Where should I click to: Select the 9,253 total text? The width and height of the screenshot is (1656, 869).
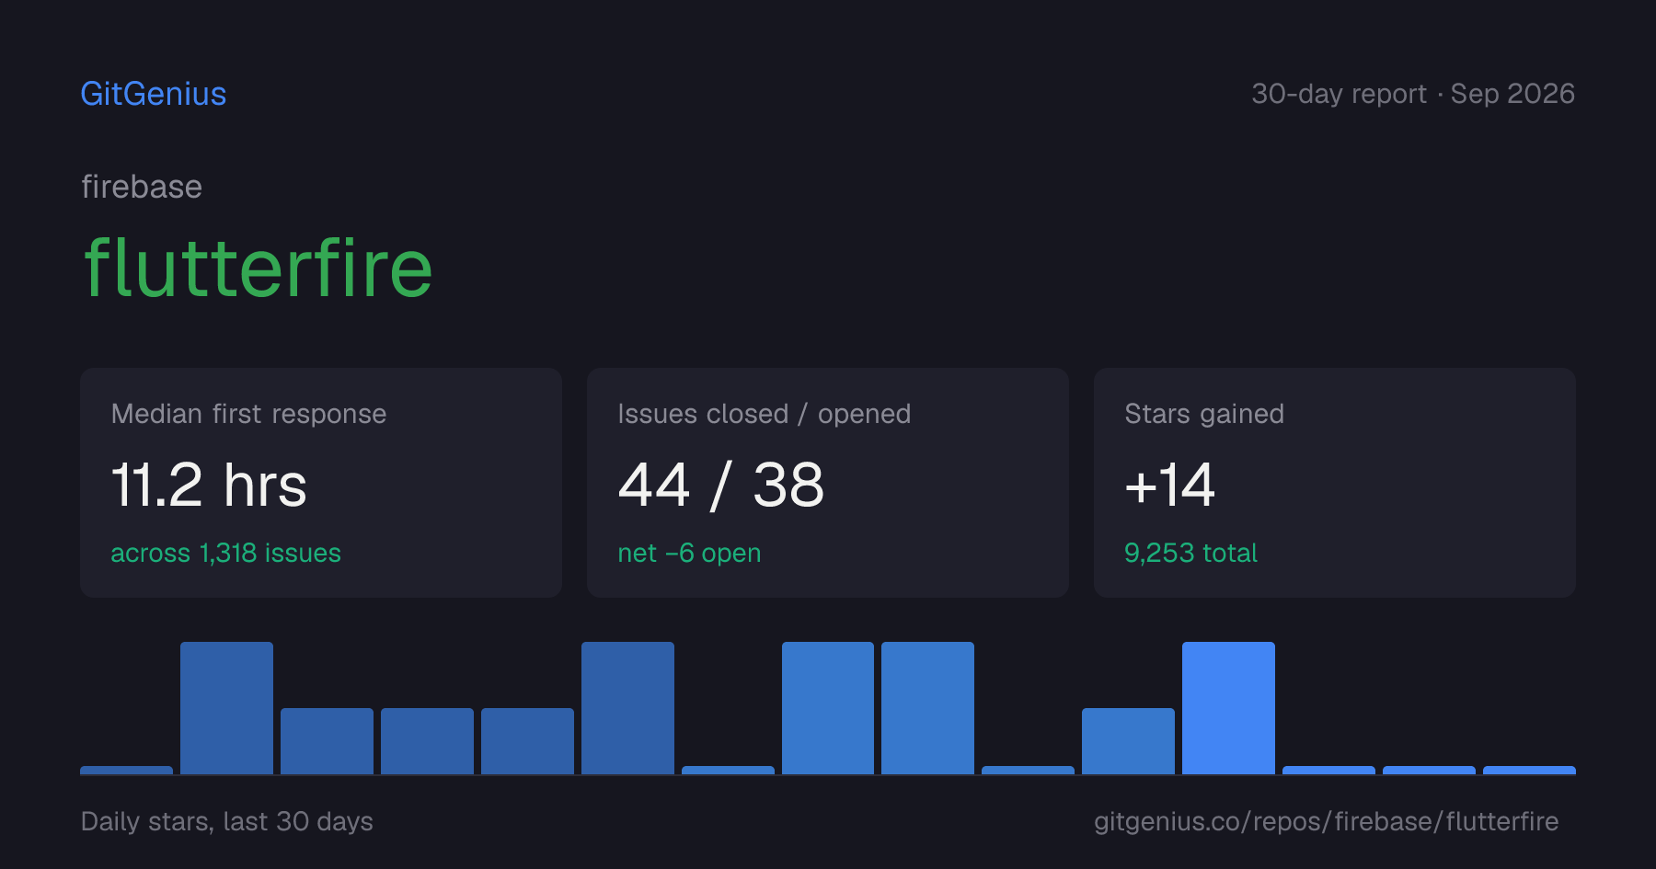click(1190, 553)
